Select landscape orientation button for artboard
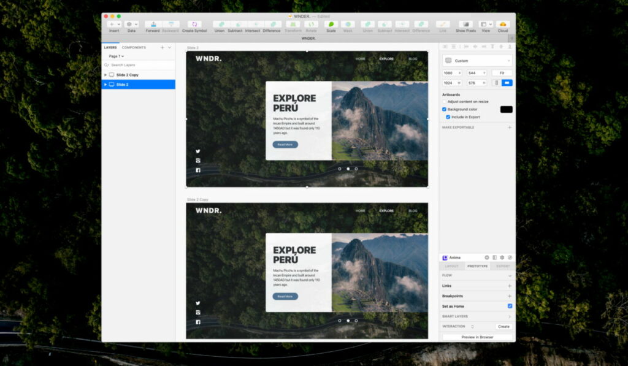628x366 pixels. click(507, 83)
